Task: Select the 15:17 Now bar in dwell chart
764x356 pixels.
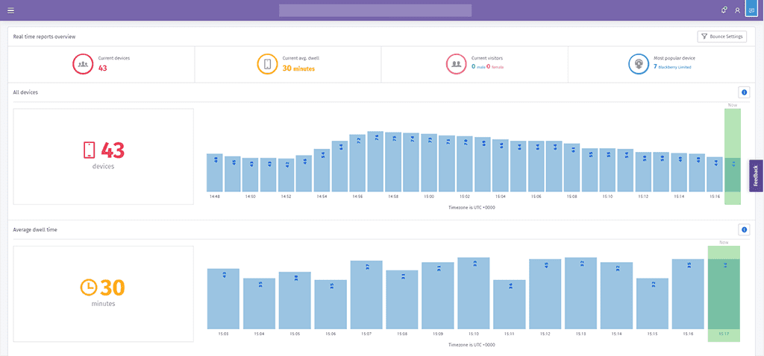Action: 724,293
